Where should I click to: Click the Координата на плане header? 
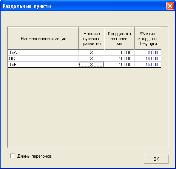click(119, 38)
